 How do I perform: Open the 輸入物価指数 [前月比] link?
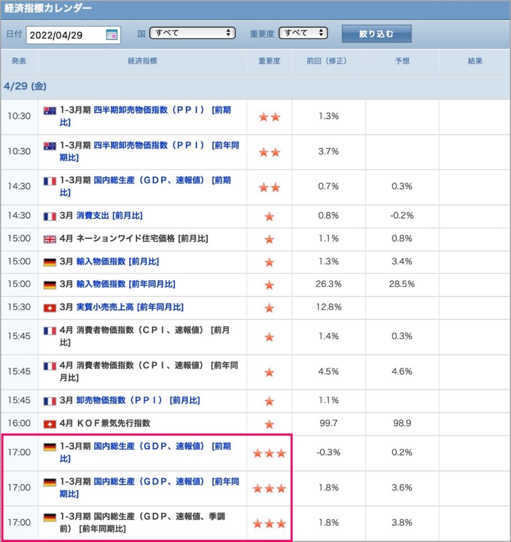point(117,261)
